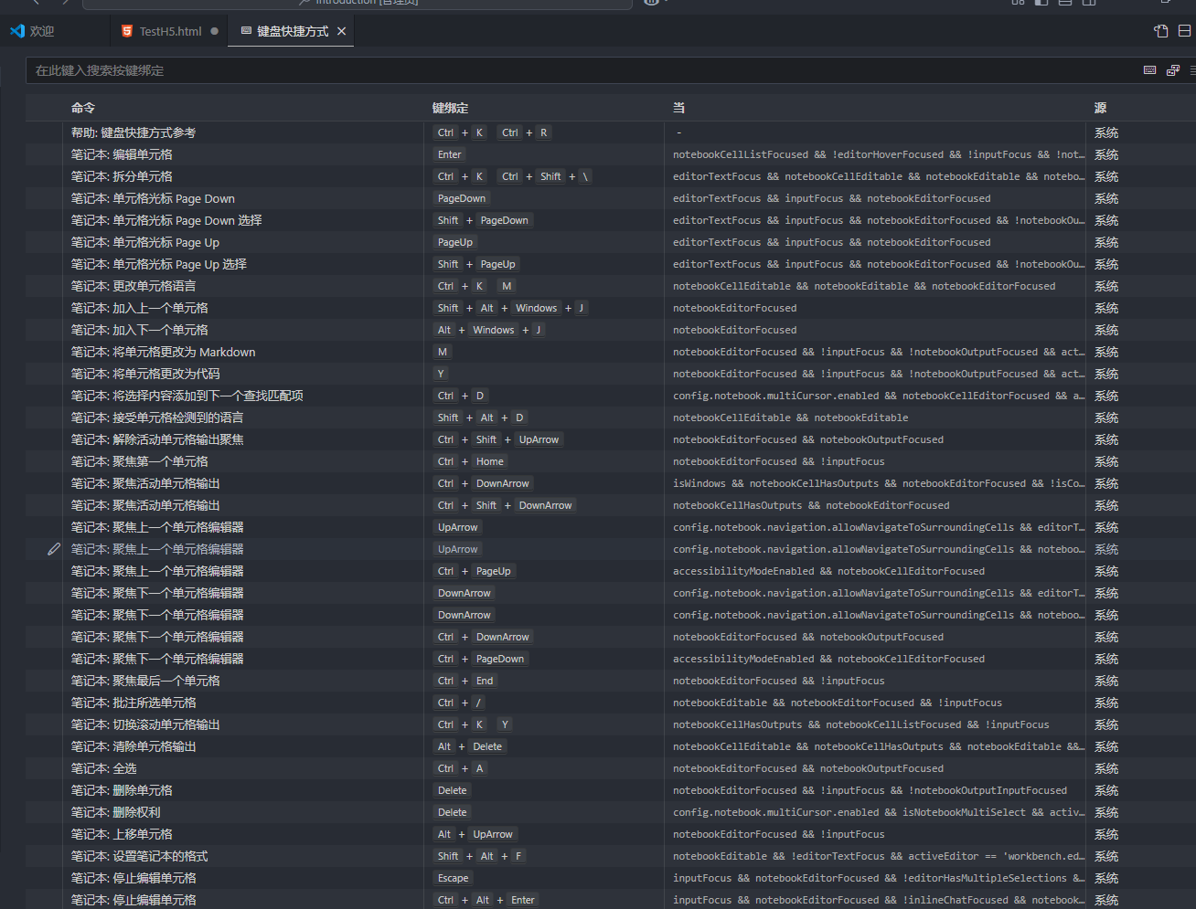Select row 笔记本: 聚焦第一个单元格

[611, 461]
